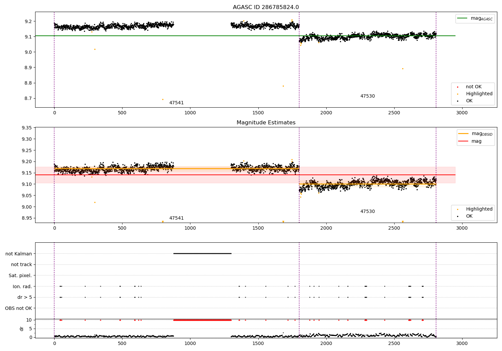Select the mag OBSID legend entry
The width and height of the screenshot is (502, 351).
pyautogui.click(x=475, y=134)
